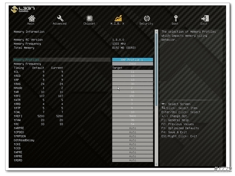Select the Memory Profiles row label

(x=26, y=60)
